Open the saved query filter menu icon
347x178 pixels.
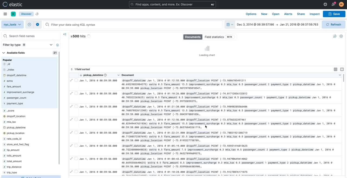tap(29, 24)
